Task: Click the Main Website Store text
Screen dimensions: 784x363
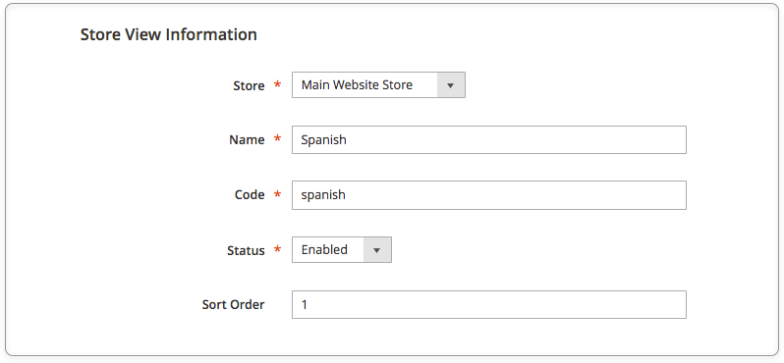Action: [x=357, y=85]
